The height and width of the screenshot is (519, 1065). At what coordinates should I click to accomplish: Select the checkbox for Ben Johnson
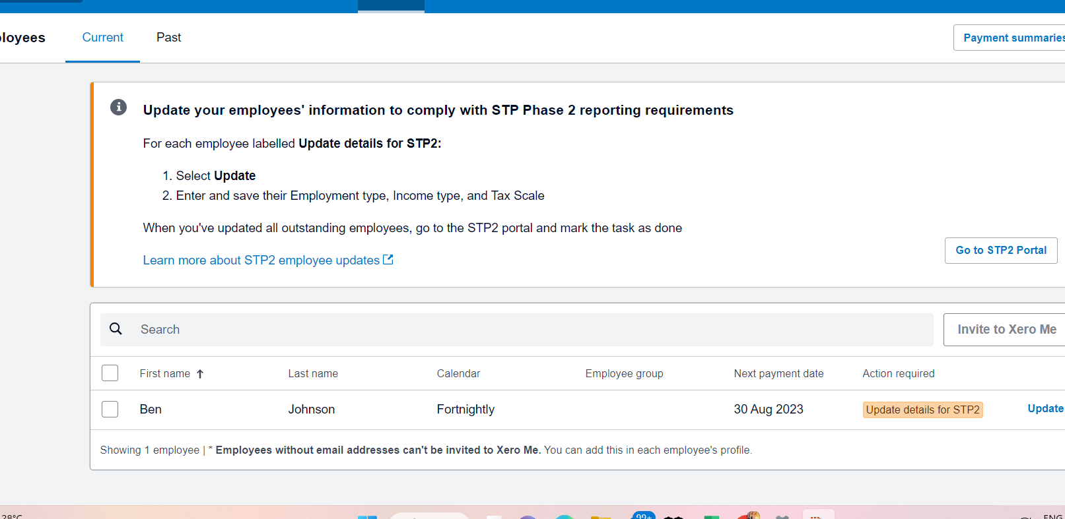point(110,409)
